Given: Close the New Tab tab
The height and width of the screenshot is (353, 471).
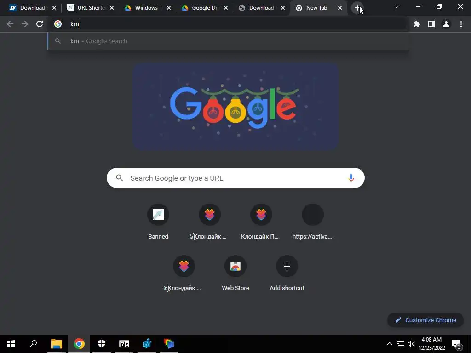Looking at the screenshot, I should [x=340, y=8].
